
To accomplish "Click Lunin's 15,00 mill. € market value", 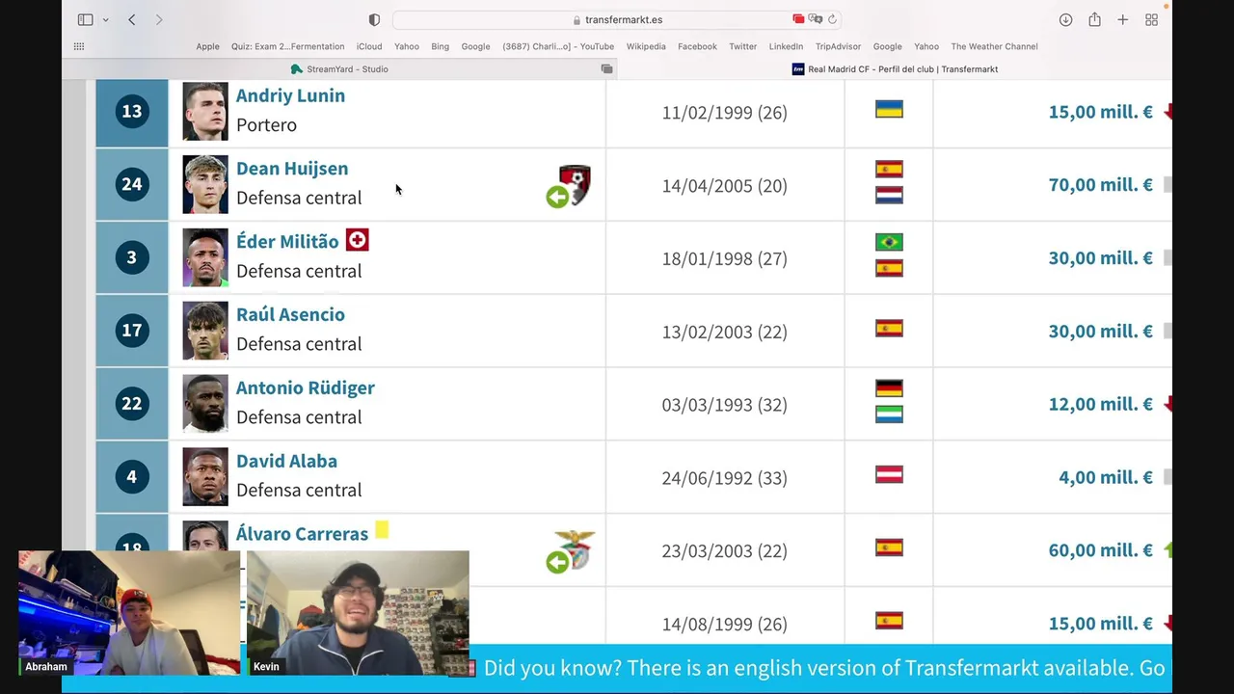I will pyautogui.click(x=1100, y=112).
